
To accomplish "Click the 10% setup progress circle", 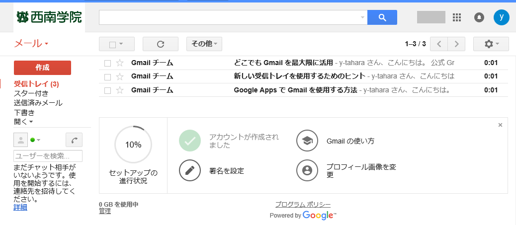I will (133, 145).
